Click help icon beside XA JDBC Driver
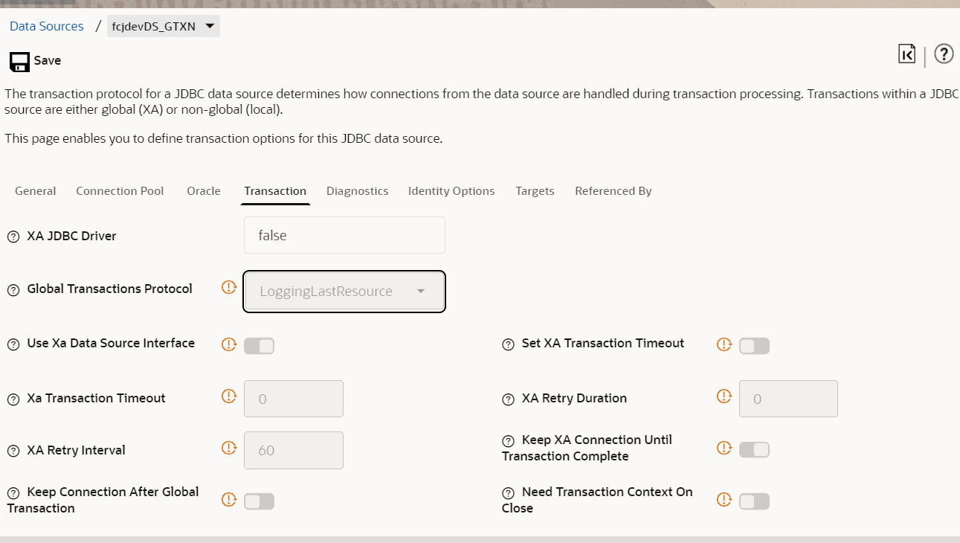Image resolution: width=960 pixels, height=543 pixels. coord(13,237)
